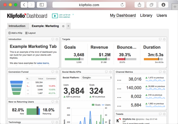Open Conversion Funnel klip settings gear
Screen dimensions: 178x124
(x=57, y=72)
